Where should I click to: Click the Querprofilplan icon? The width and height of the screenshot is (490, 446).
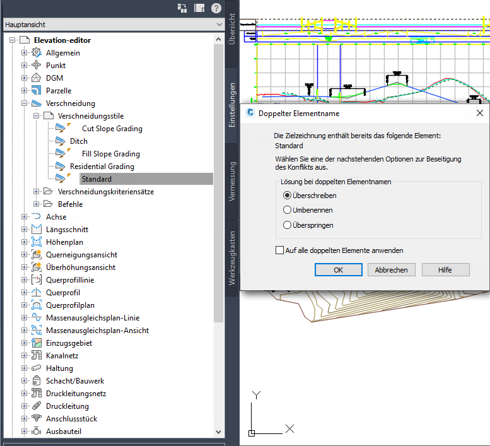click(x=36, y=305)
